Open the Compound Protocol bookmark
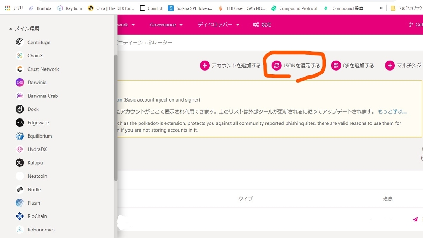This screenshot has width=423, height=238. [294, 8]
